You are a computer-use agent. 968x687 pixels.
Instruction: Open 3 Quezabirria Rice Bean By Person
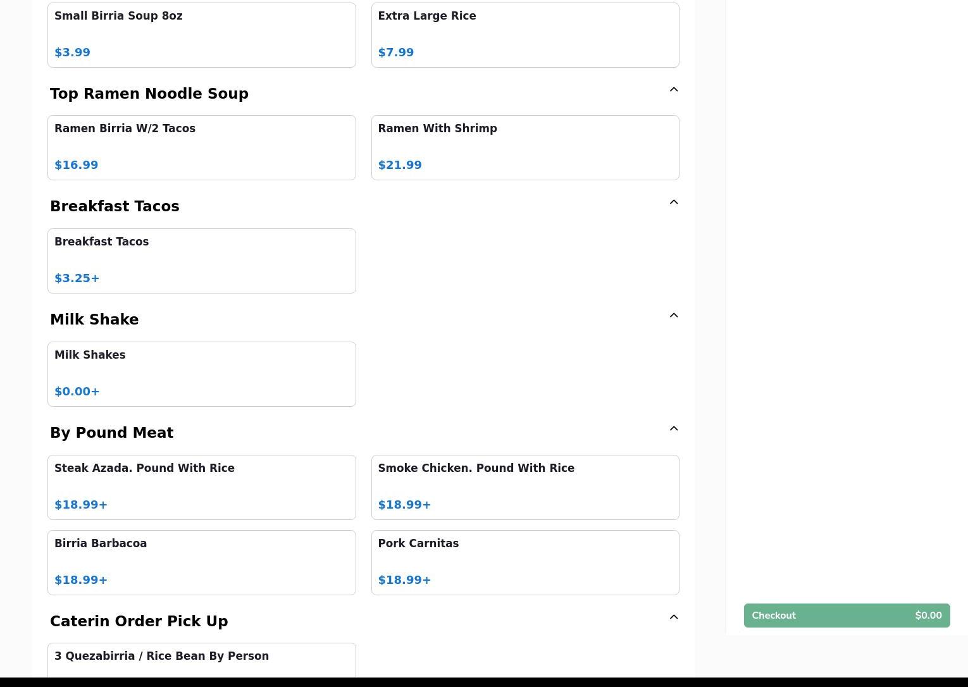coord(201,660)
